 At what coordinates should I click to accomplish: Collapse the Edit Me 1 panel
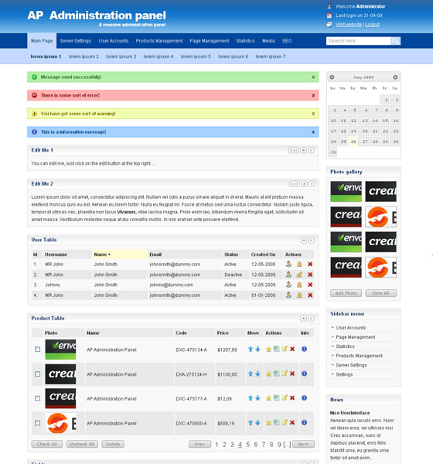(303, 150)
